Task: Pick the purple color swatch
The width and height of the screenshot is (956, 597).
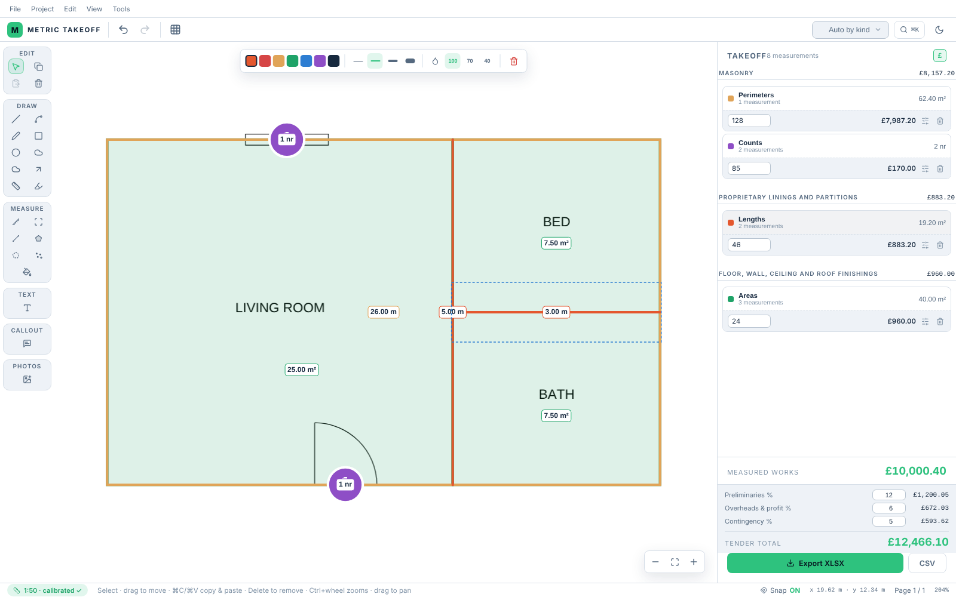Action: (x=320, y=61)
